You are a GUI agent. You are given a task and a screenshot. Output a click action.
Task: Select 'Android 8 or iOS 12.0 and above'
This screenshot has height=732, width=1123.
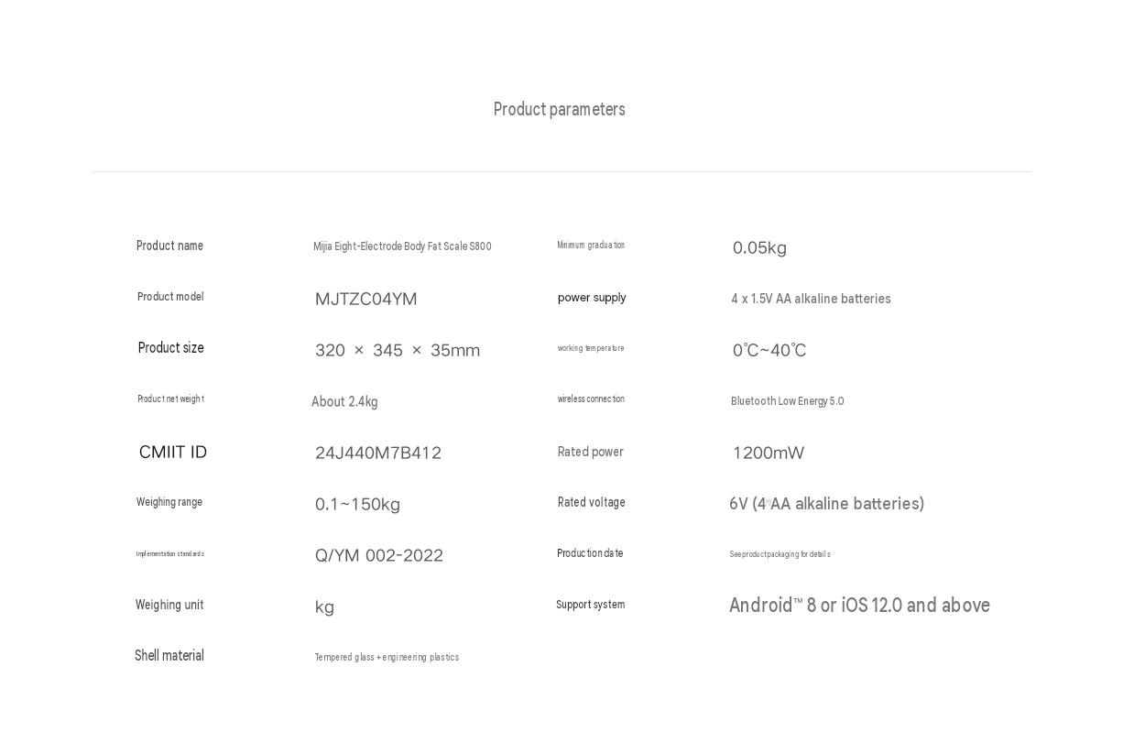pos(859,605)
